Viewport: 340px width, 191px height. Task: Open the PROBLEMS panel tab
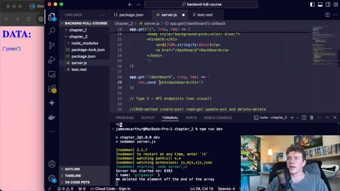point(125,118)
